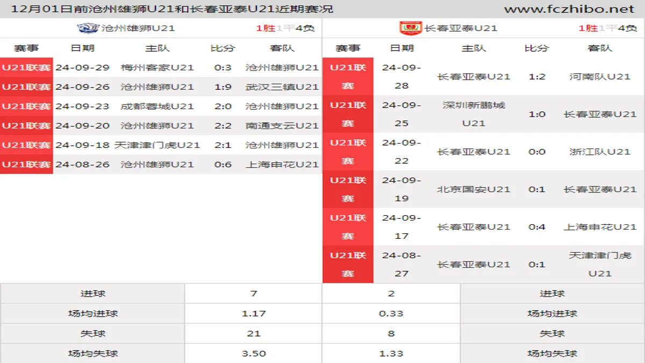Select the 浙江队U21 away team
645x363 pixels.
600,152
